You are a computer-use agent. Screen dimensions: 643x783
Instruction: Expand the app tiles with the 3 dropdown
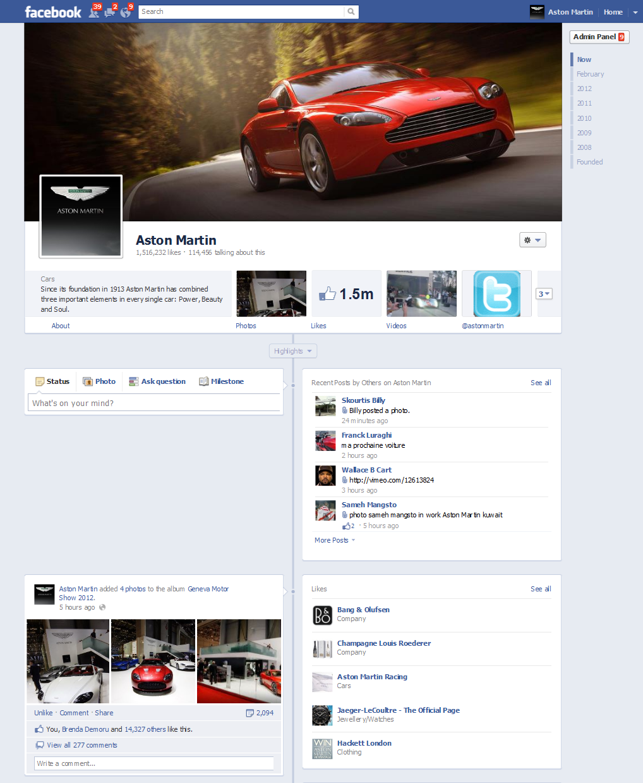pos(544,293)
